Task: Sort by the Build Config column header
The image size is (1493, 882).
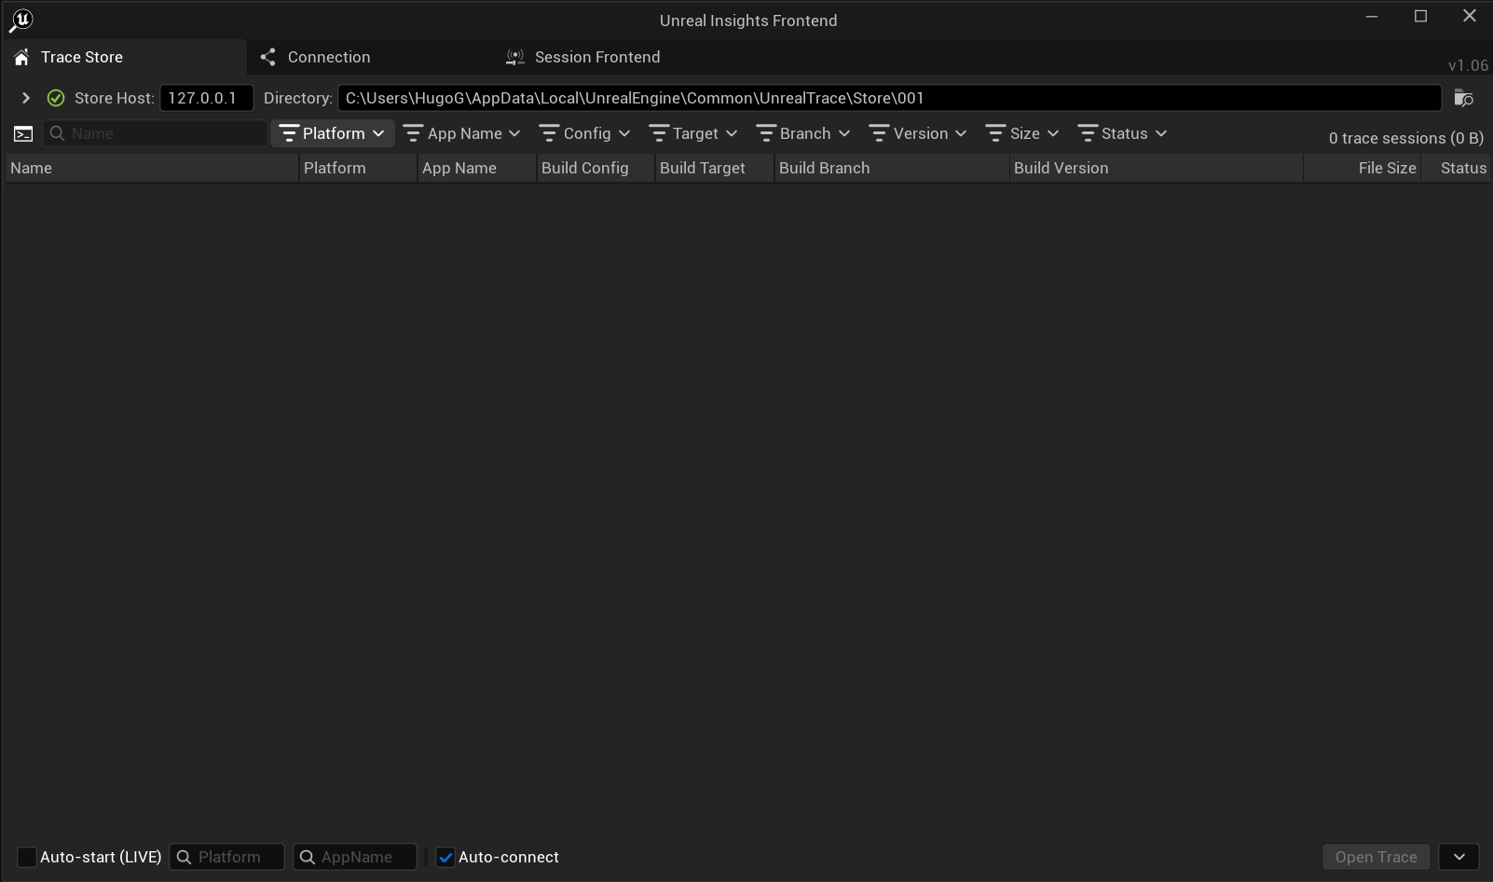Action: pos(595,168)
